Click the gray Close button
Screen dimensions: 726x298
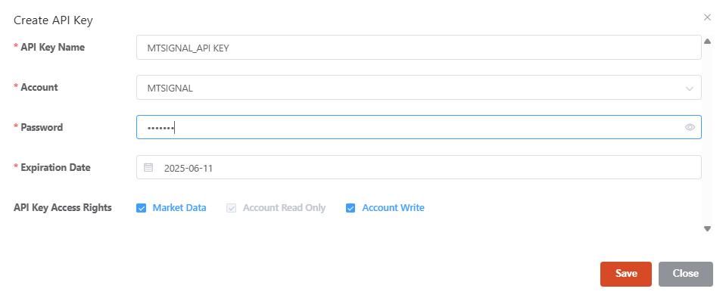(x=686, y=274)
